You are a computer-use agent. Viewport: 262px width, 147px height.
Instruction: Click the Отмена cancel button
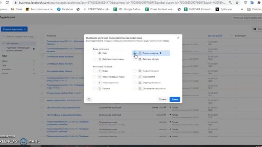pyautogui.click(x=163, y=99)
